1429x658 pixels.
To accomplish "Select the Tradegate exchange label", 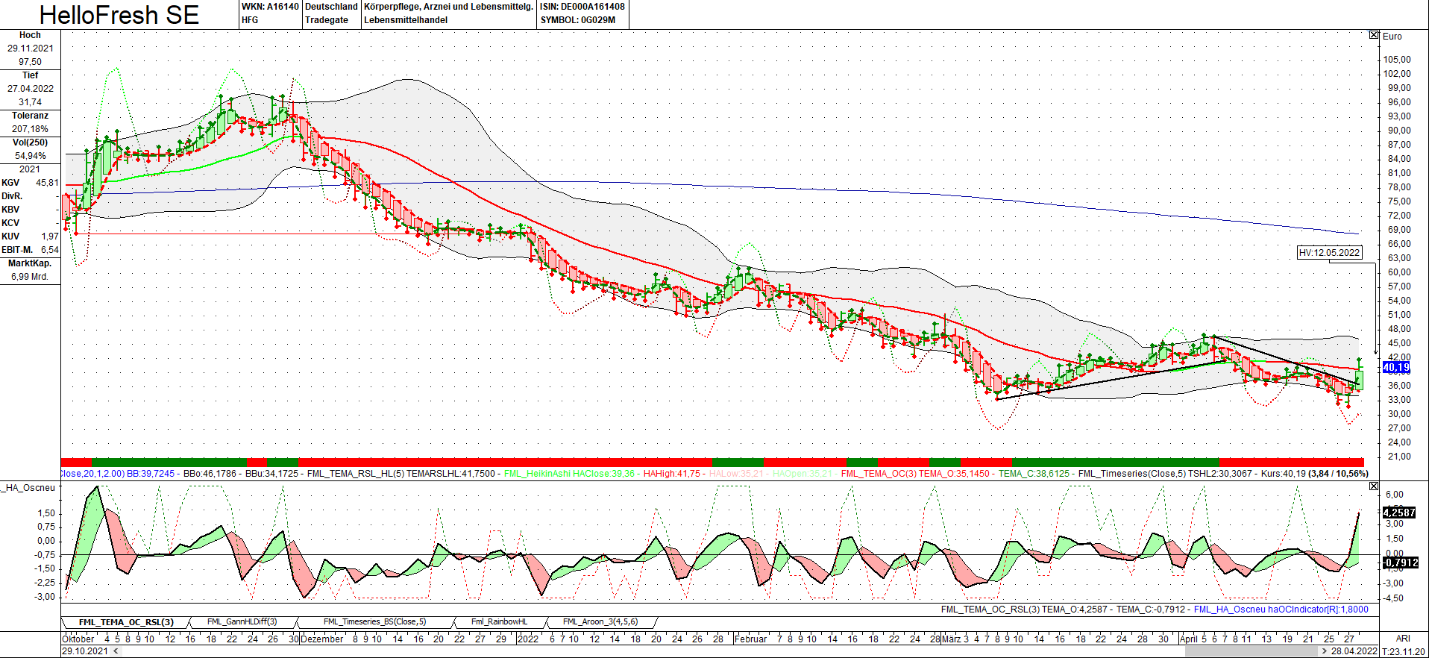I will pyautogui.click(x=327, y=20).
